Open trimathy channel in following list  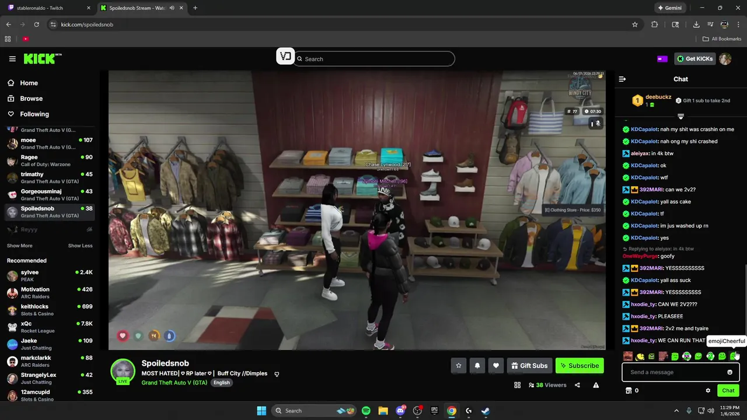tap(50, 178)
